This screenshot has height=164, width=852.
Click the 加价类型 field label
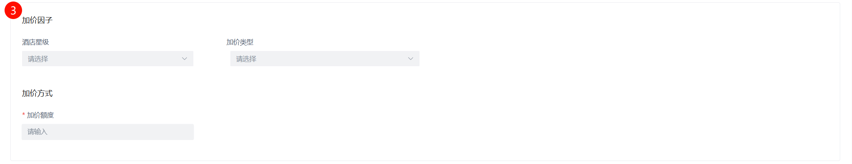pyautogui.click(x=240, y=42)
